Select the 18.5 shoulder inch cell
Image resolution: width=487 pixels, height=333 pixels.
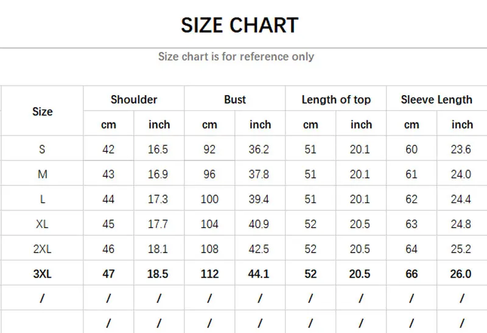(158, 274)
